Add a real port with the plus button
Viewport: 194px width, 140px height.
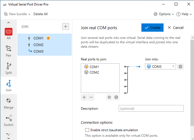(84, 97)
